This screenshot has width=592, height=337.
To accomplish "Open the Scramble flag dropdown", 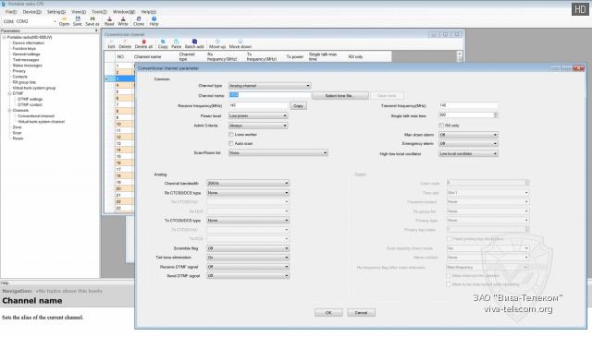I will tap(248, 248).
